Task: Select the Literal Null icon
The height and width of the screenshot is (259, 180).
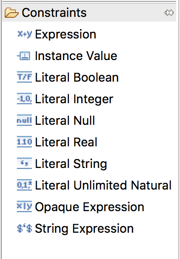Action: coord(24,121)
